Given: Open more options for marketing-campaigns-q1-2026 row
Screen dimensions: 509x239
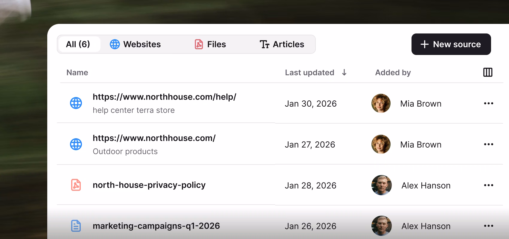Looking at the screenshot, I should [x=489, y=226].
